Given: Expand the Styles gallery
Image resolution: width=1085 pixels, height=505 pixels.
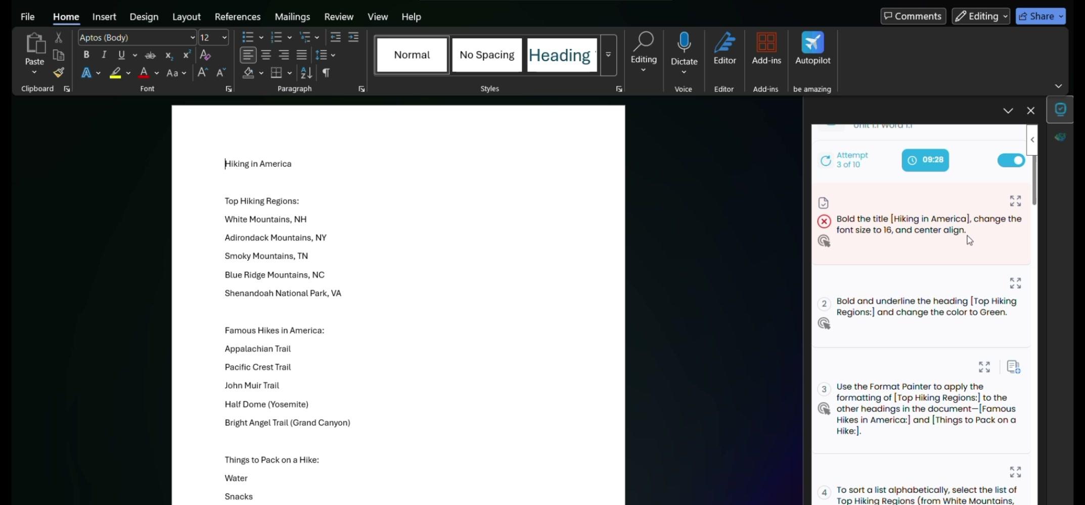Looking at the screenshot, I should 608,55.
